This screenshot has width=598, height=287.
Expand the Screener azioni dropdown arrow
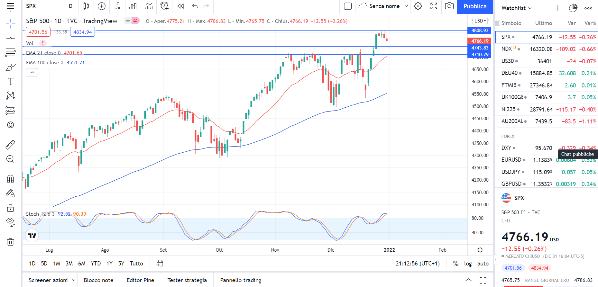(x=74, y=280)
